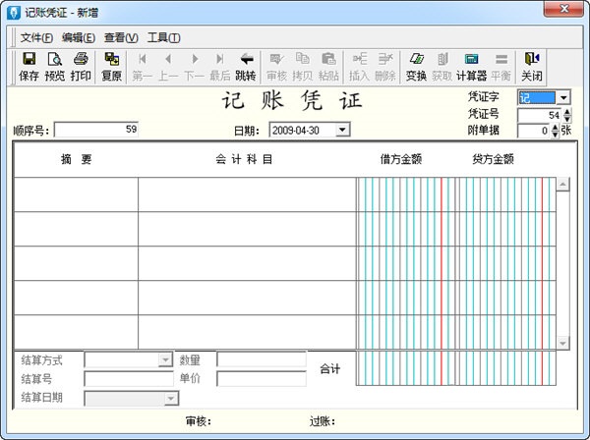The image size is (590, 440).
Task: Expand the 结算方式 dropdown
Action: (165, 360)
